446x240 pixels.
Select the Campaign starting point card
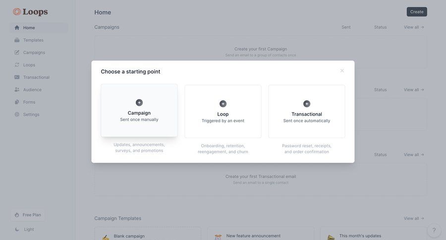pos(139,111)
